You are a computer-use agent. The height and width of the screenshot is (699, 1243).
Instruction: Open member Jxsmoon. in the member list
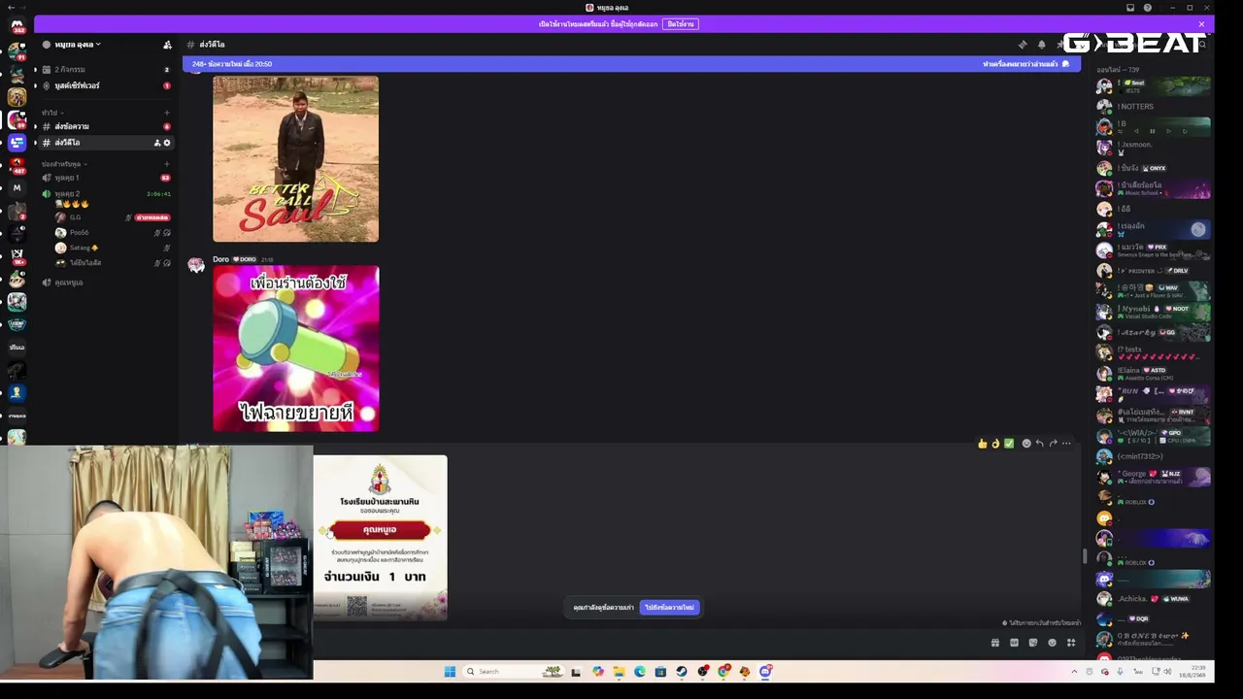point(1154,148)
